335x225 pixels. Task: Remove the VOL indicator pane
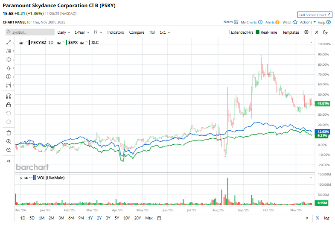coord(21,178)
